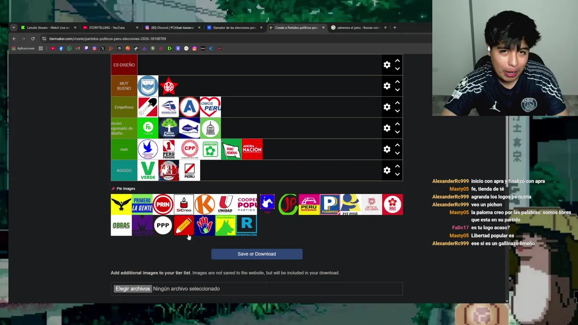Switch to Discord Chat-General tab
The width and height of the screenshot is (578, 325).
tap(172, 28)
